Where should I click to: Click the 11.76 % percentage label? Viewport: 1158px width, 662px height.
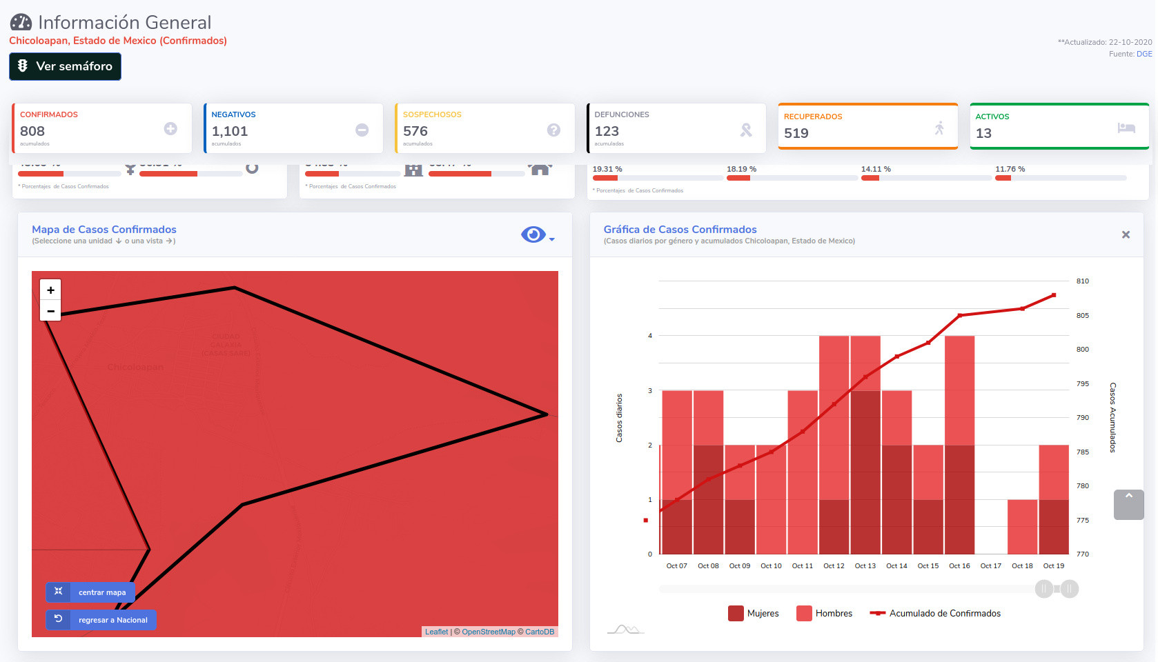point(1010,169)
